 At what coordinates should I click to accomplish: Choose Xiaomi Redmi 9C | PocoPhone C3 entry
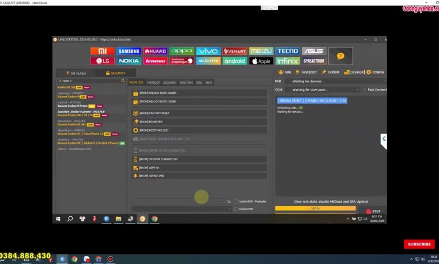click(x=80, y=134)
